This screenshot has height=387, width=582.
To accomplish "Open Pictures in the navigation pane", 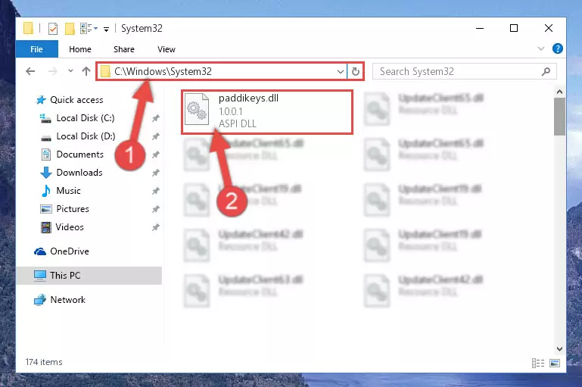I will pyautogui.click(x=73, y=209).
